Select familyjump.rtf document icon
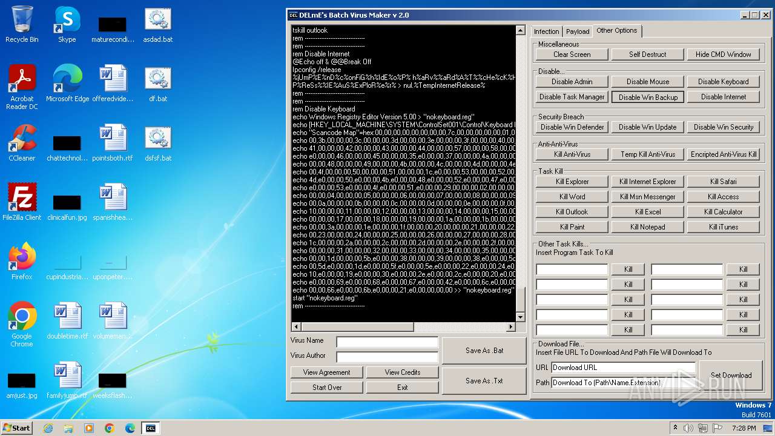This screenshot has width=775, height=436. click(x=67, y=381)
